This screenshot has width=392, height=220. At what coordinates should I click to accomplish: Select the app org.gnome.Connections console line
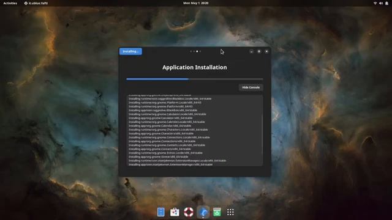[x=162, y=141]
